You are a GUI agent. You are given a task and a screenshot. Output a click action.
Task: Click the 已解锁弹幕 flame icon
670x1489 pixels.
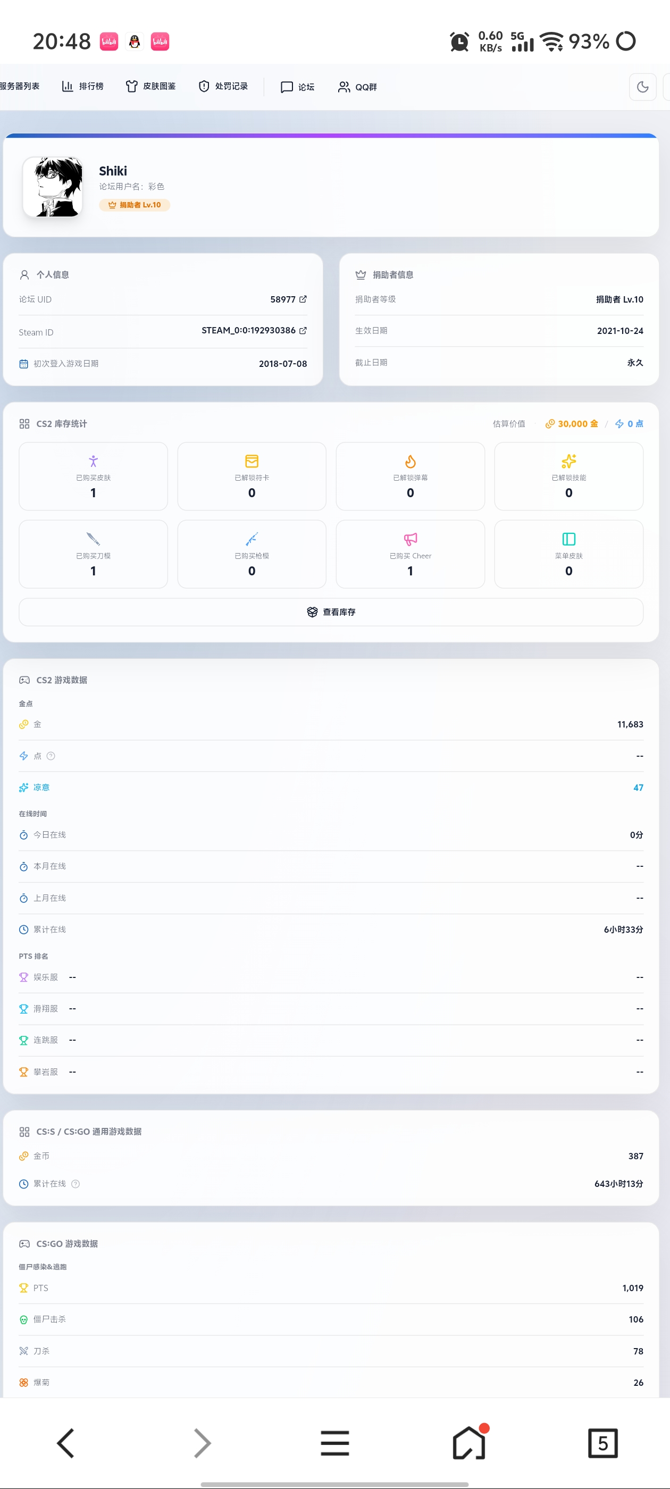point(410,461)
